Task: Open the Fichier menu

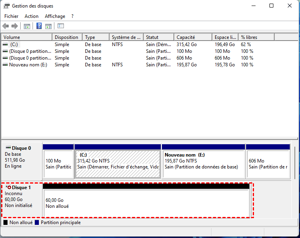Action: (x=11, y=16)
